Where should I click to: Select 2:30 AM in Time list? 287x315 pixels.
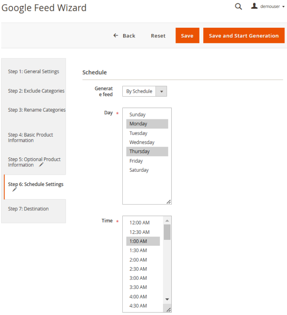click(143, 269)
